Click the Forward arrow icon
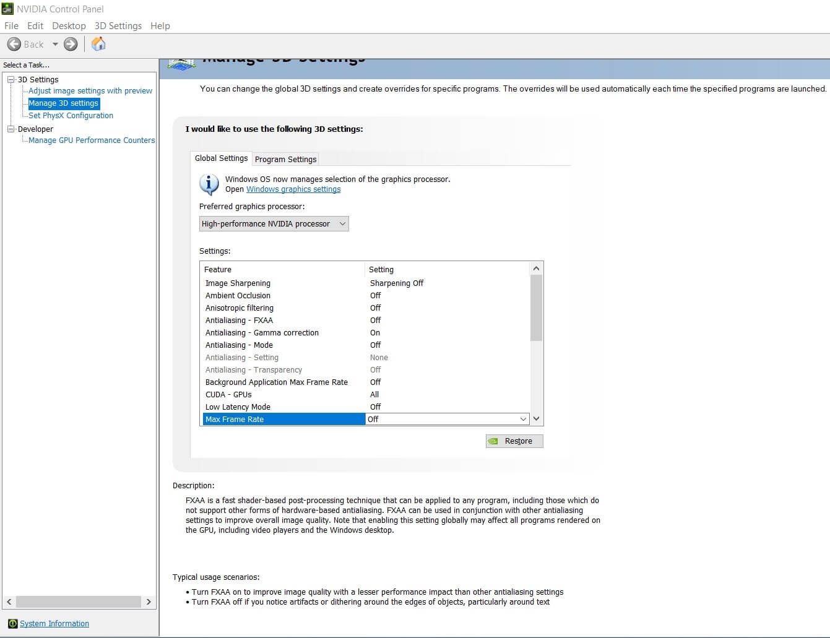The width and height of the screenshot is (830, 638). point(71,44)
